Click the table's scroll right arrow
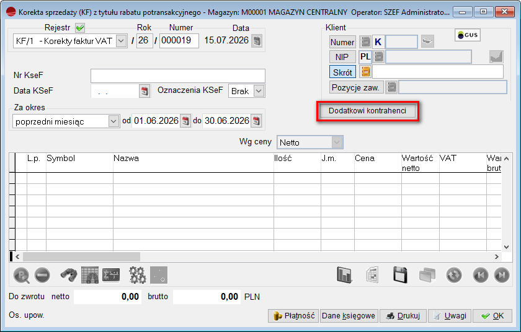 (496, 256)
